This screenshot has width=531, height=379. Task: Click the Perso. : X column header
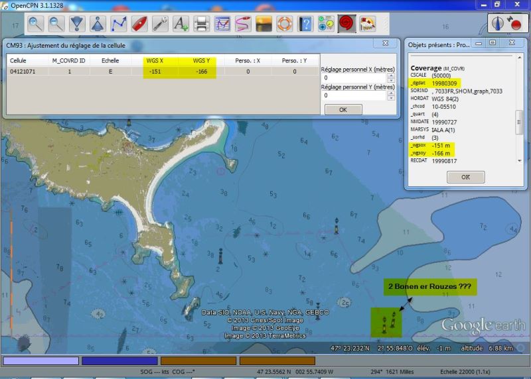pos(248,61)
